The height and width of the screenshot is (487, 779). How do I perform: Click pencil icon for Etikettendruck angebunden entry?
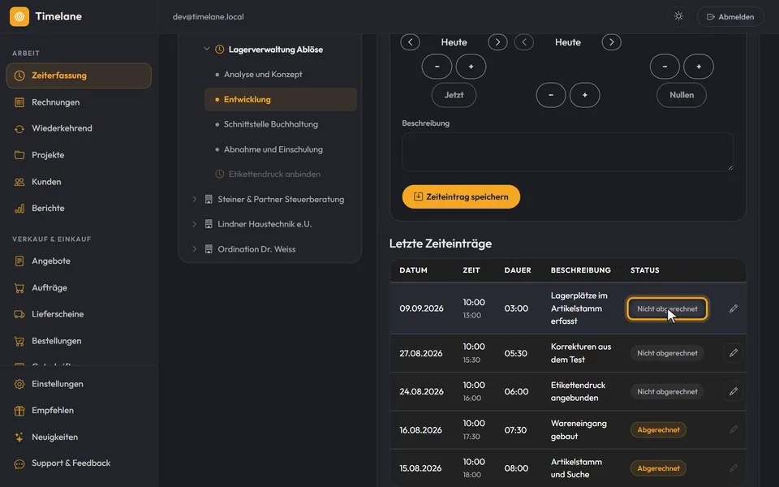point(734,391)
